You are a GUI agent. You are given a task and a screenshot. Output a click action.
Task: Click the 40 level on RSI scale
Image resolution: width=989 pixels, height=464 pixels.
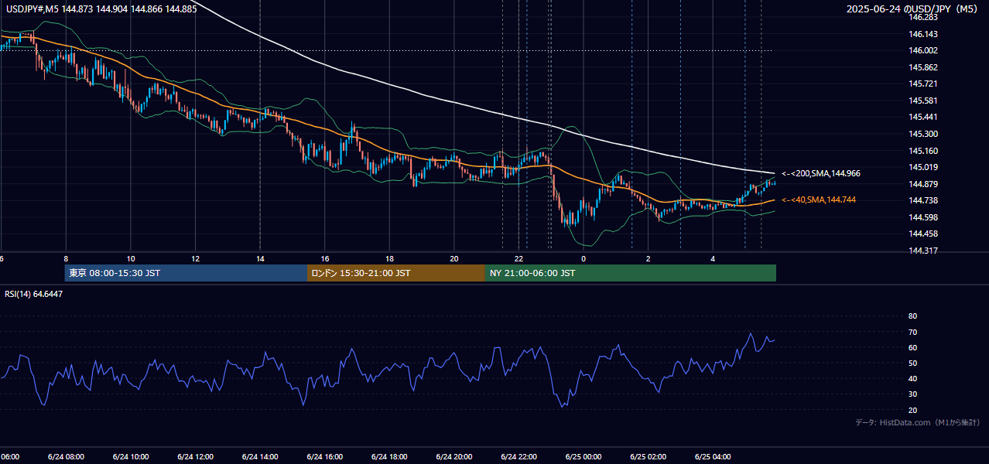912,379
